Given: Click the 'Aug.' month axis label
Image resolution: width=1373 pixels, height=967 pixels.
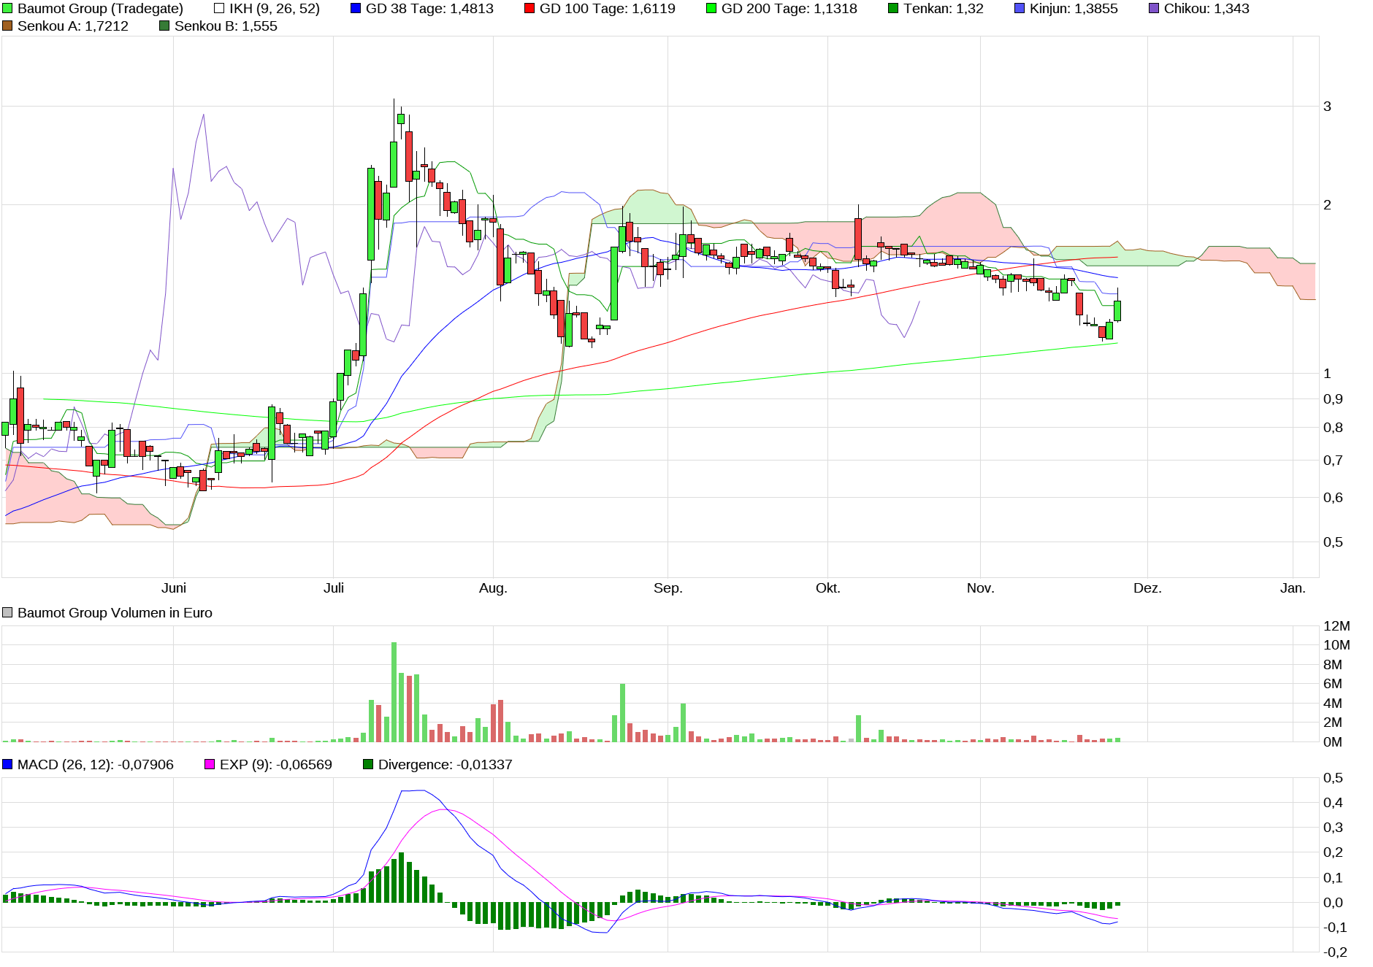Looking at the screenshot, I should tap(493, 588).
